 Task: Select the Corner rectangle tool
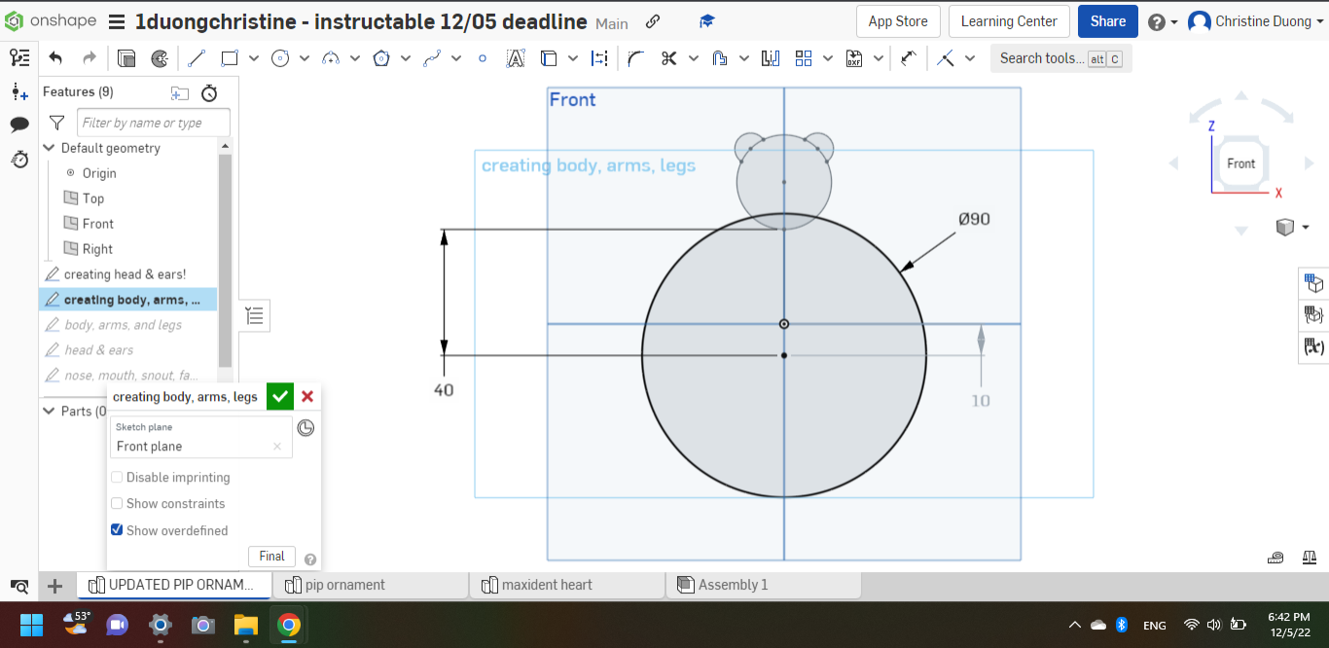tap(230, 58)
